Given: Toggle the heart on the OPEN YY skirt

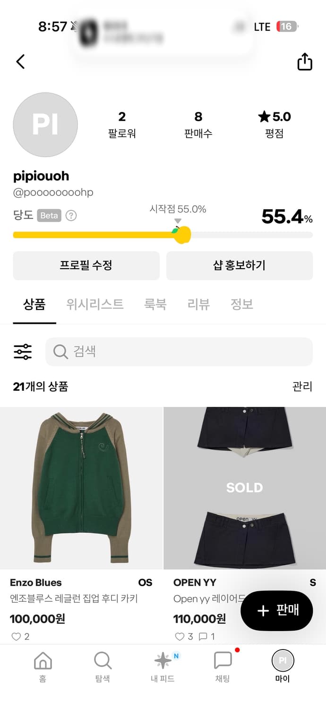Looking at the screenshot, I should coord(179,636).
